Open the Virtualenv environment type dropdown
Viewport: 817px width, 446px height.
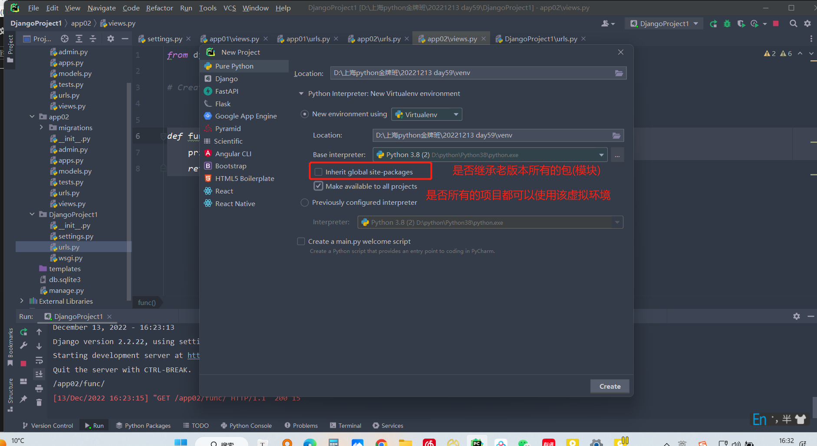tap(427, 115)
